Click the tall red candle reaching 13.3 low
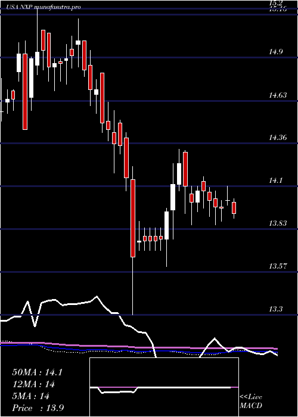Screen dimensions: 298x417 (132, 219)
